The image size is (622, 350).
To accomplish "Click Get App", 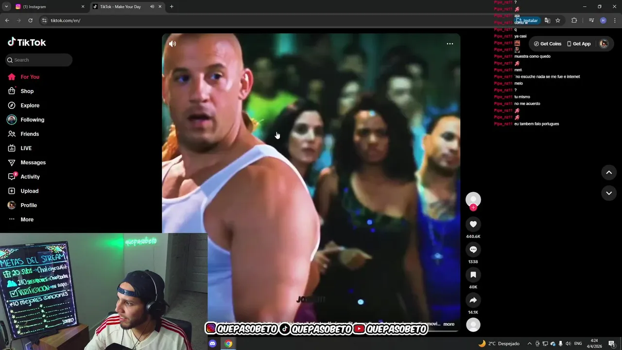I will click(x=579, y=44).
